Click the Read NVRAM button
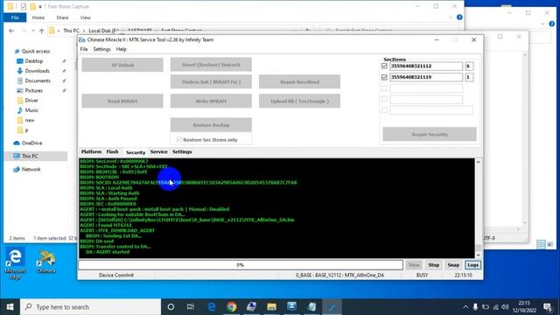 coord(122,101)
